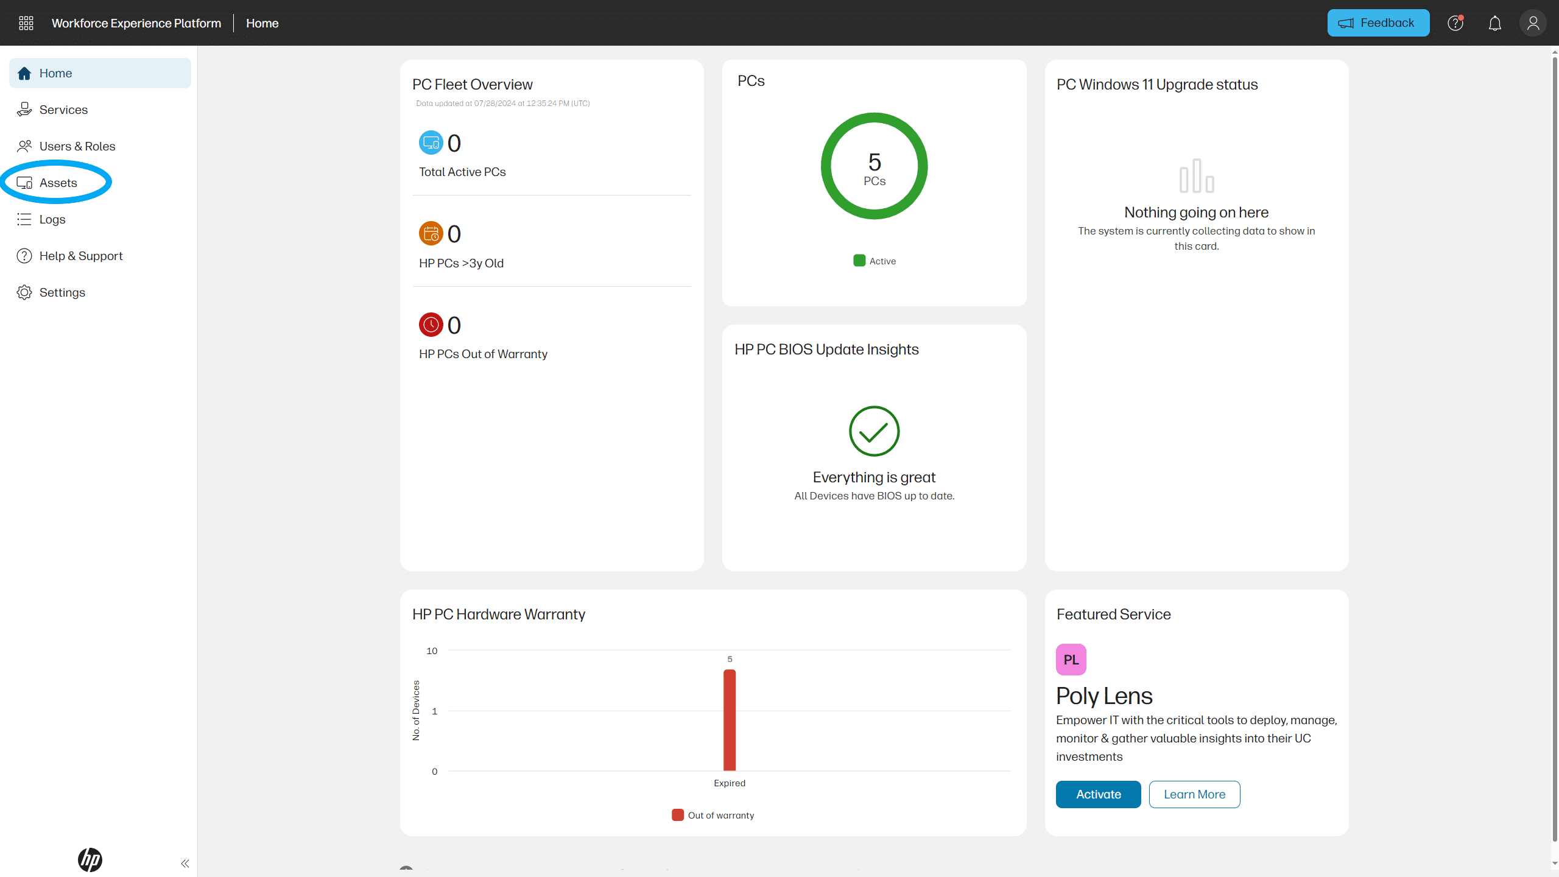Open the user profile avatar icon
Image resolution: width=1559 pixels, height=877 pixels.
coord(1533,23)
